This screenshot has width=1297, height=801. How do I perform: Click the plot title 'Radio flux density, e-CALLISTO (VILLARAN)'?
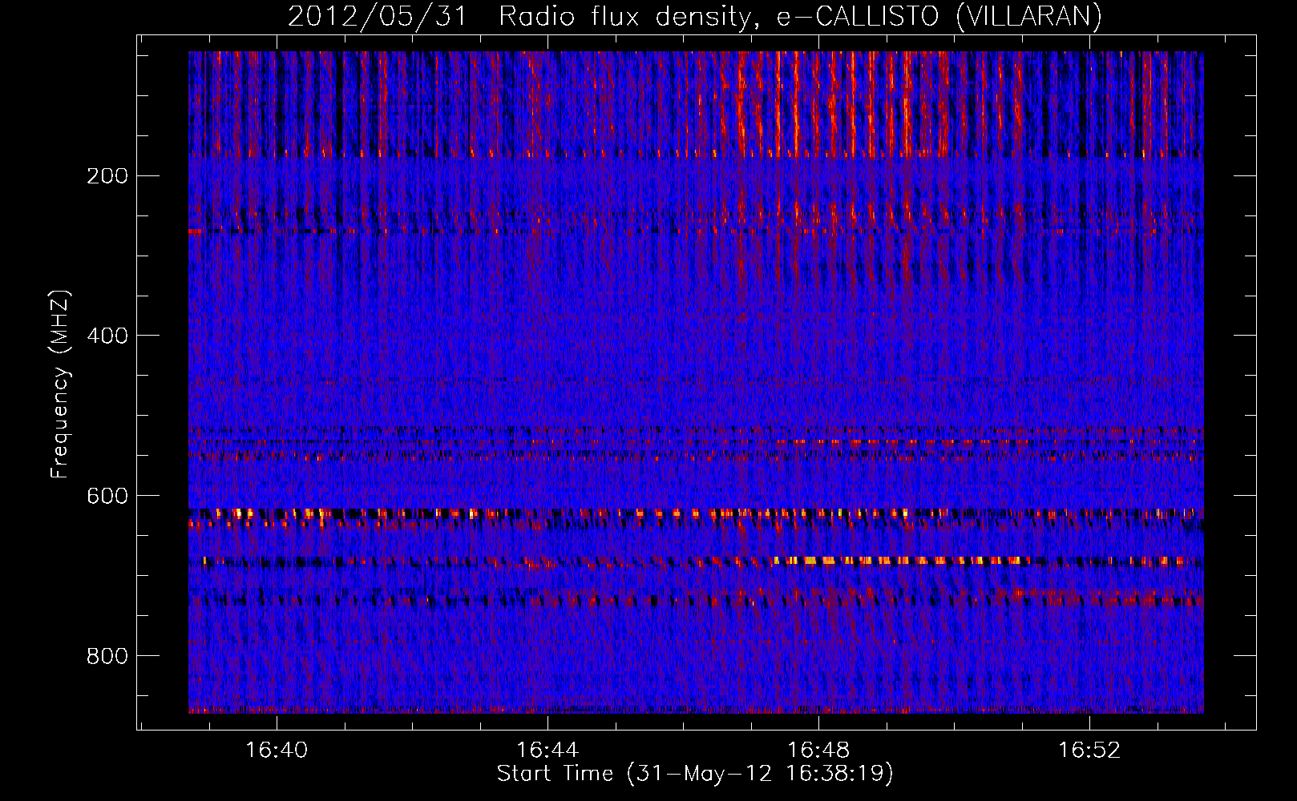(x=800, y=17)
